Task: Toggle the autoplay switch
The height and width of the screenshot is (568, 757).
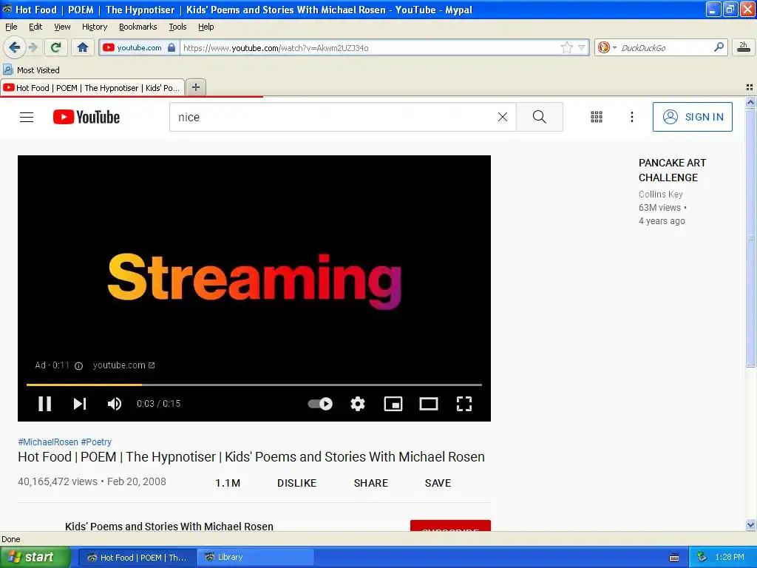Action: [x=320, y=403]
